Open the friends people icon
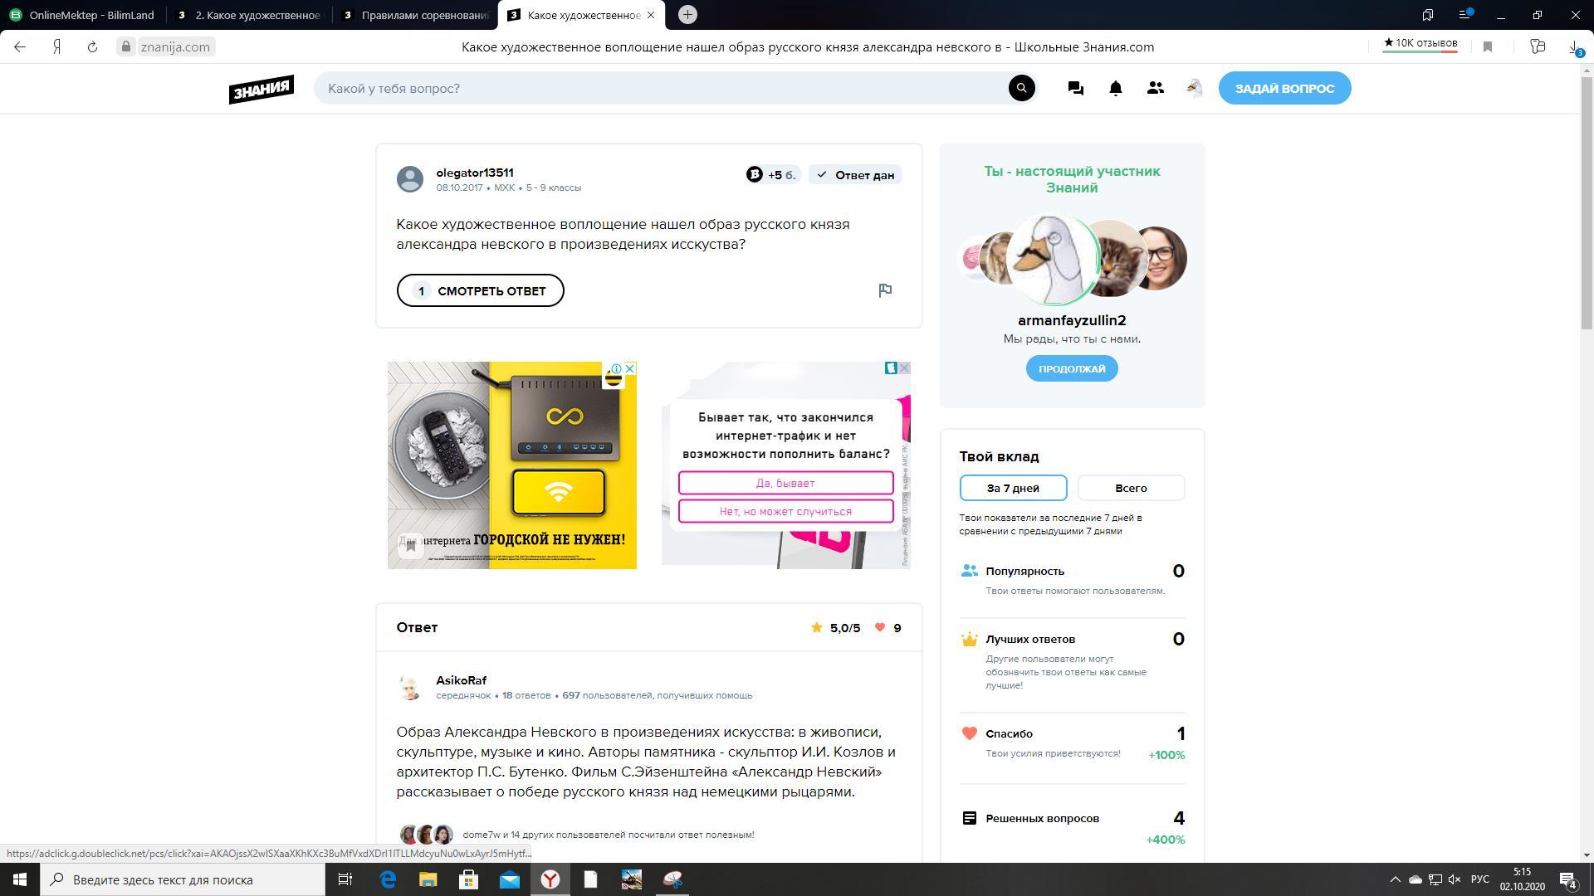 click(1155, 88)
